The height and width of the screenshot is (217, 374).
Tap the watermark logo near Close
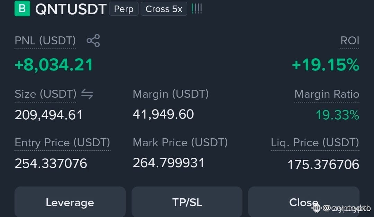click(x=317, y=208)
